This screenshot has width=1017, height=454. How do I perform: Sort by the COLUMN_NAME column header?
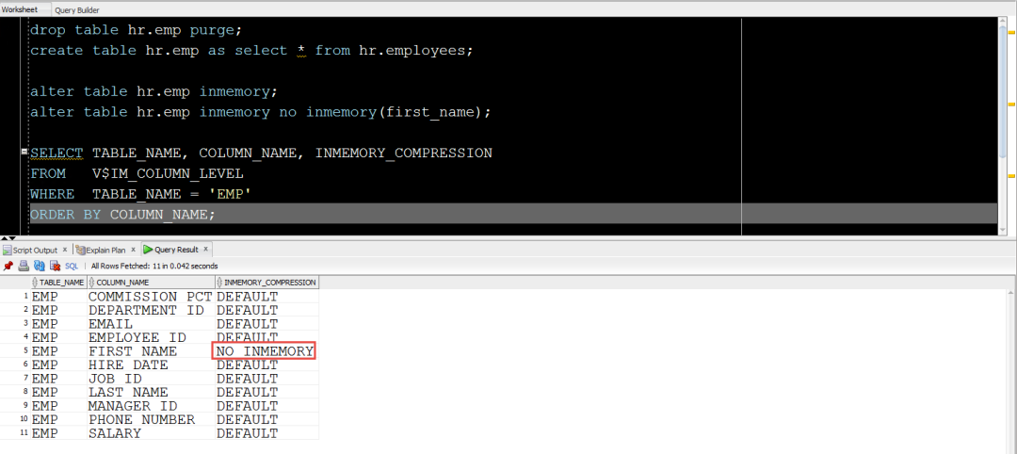coord(151,283)
